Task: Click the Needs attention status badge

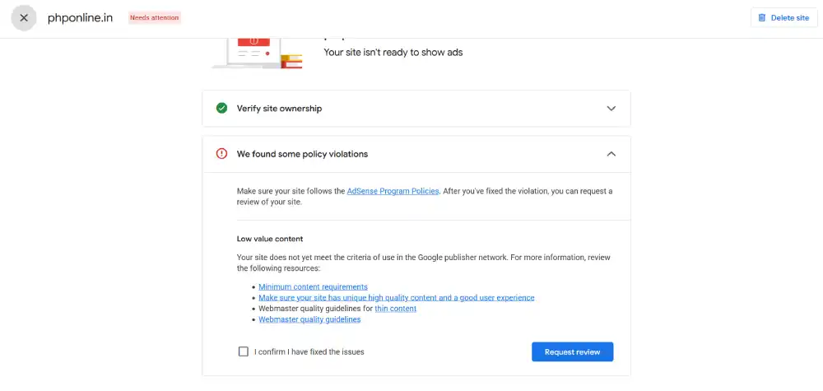Action: 155,18
